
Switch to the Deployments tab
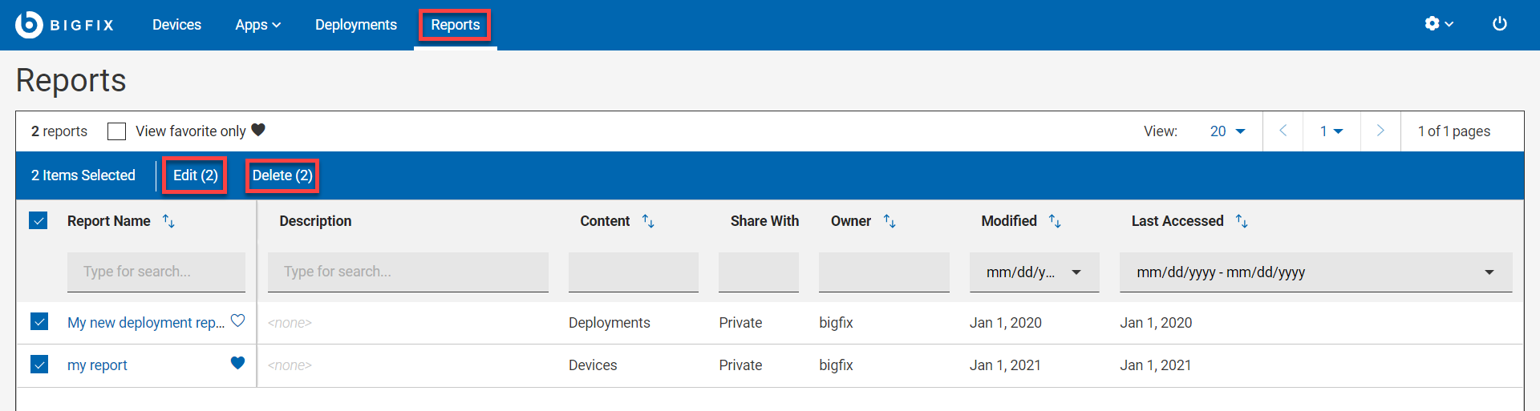355,25
